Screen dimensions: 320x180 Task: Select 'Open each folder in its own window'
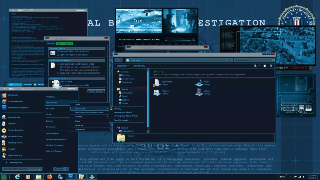pos(57,54)
